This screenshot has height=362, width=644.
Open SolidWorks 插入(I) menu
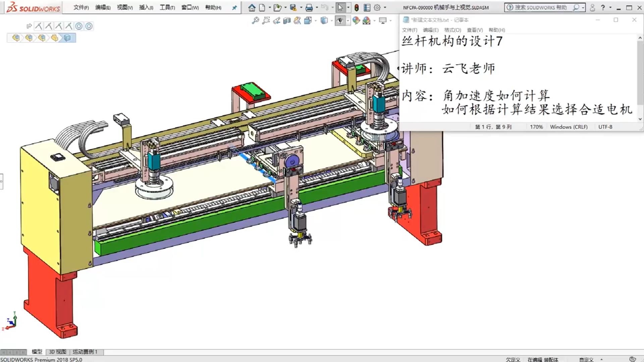tap(146, 7)
